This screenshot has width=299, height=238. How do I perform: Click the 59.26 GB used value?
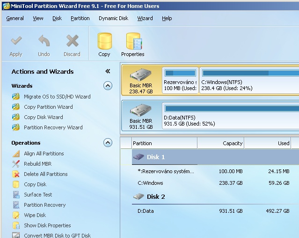point(279,183)
